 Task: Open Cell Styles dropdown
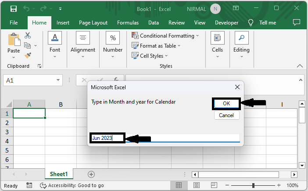pos(150,56)
